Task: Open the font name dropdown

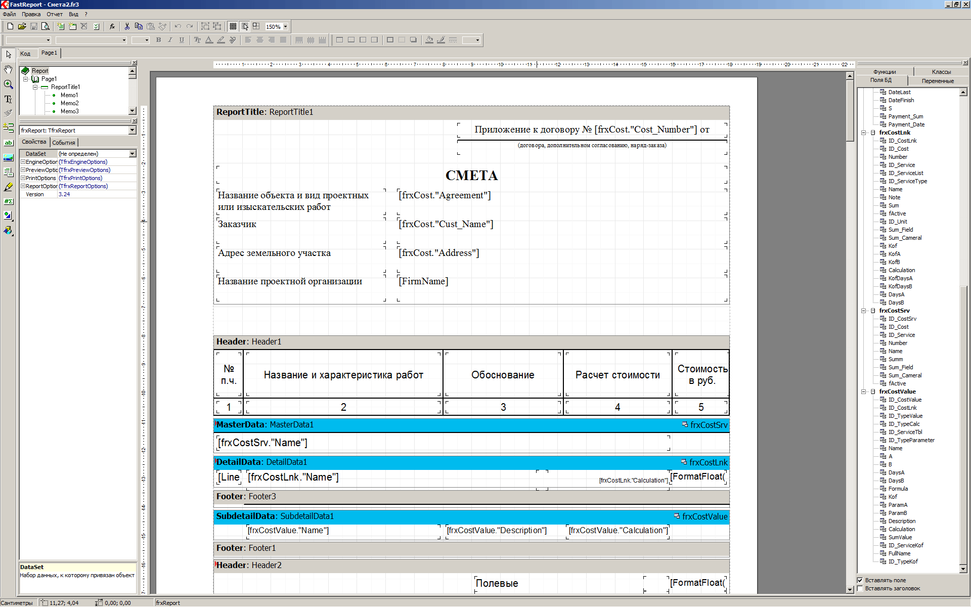Action: click(124, 40)
